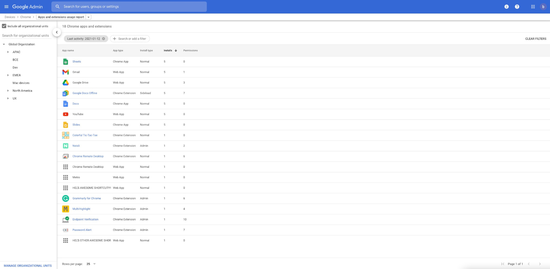Open the Password Alert link
Viewport: 550px width, 269px height.
pos(82,230)
